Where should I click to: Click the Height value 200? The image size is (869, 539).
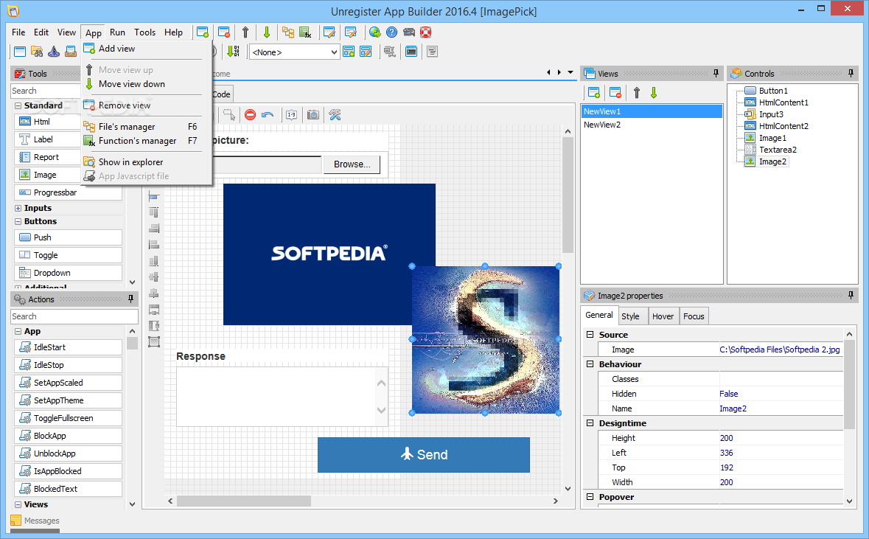[x=781, y=438]
